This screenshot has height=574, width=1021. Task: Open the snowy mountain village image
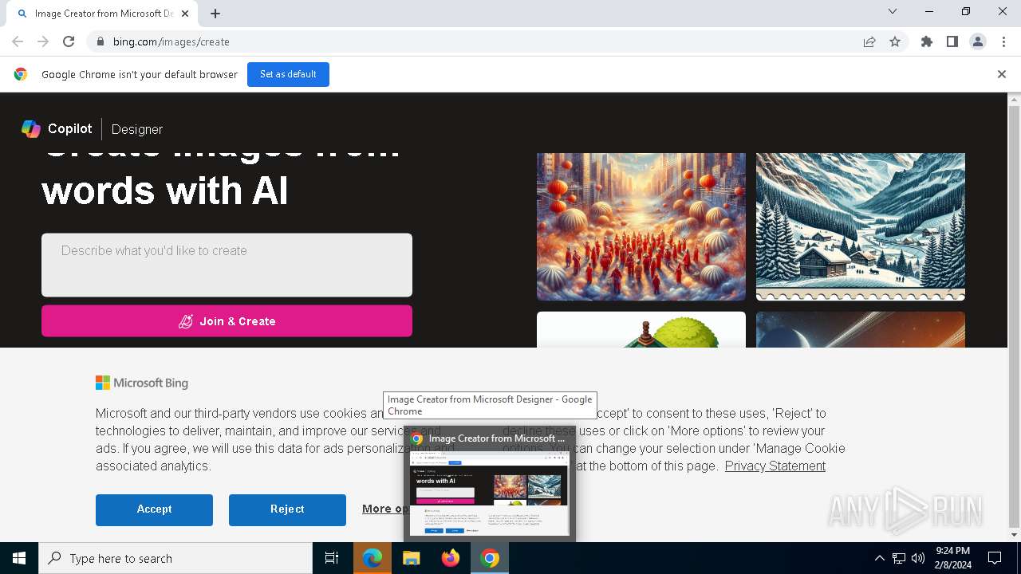click(861, 226)
